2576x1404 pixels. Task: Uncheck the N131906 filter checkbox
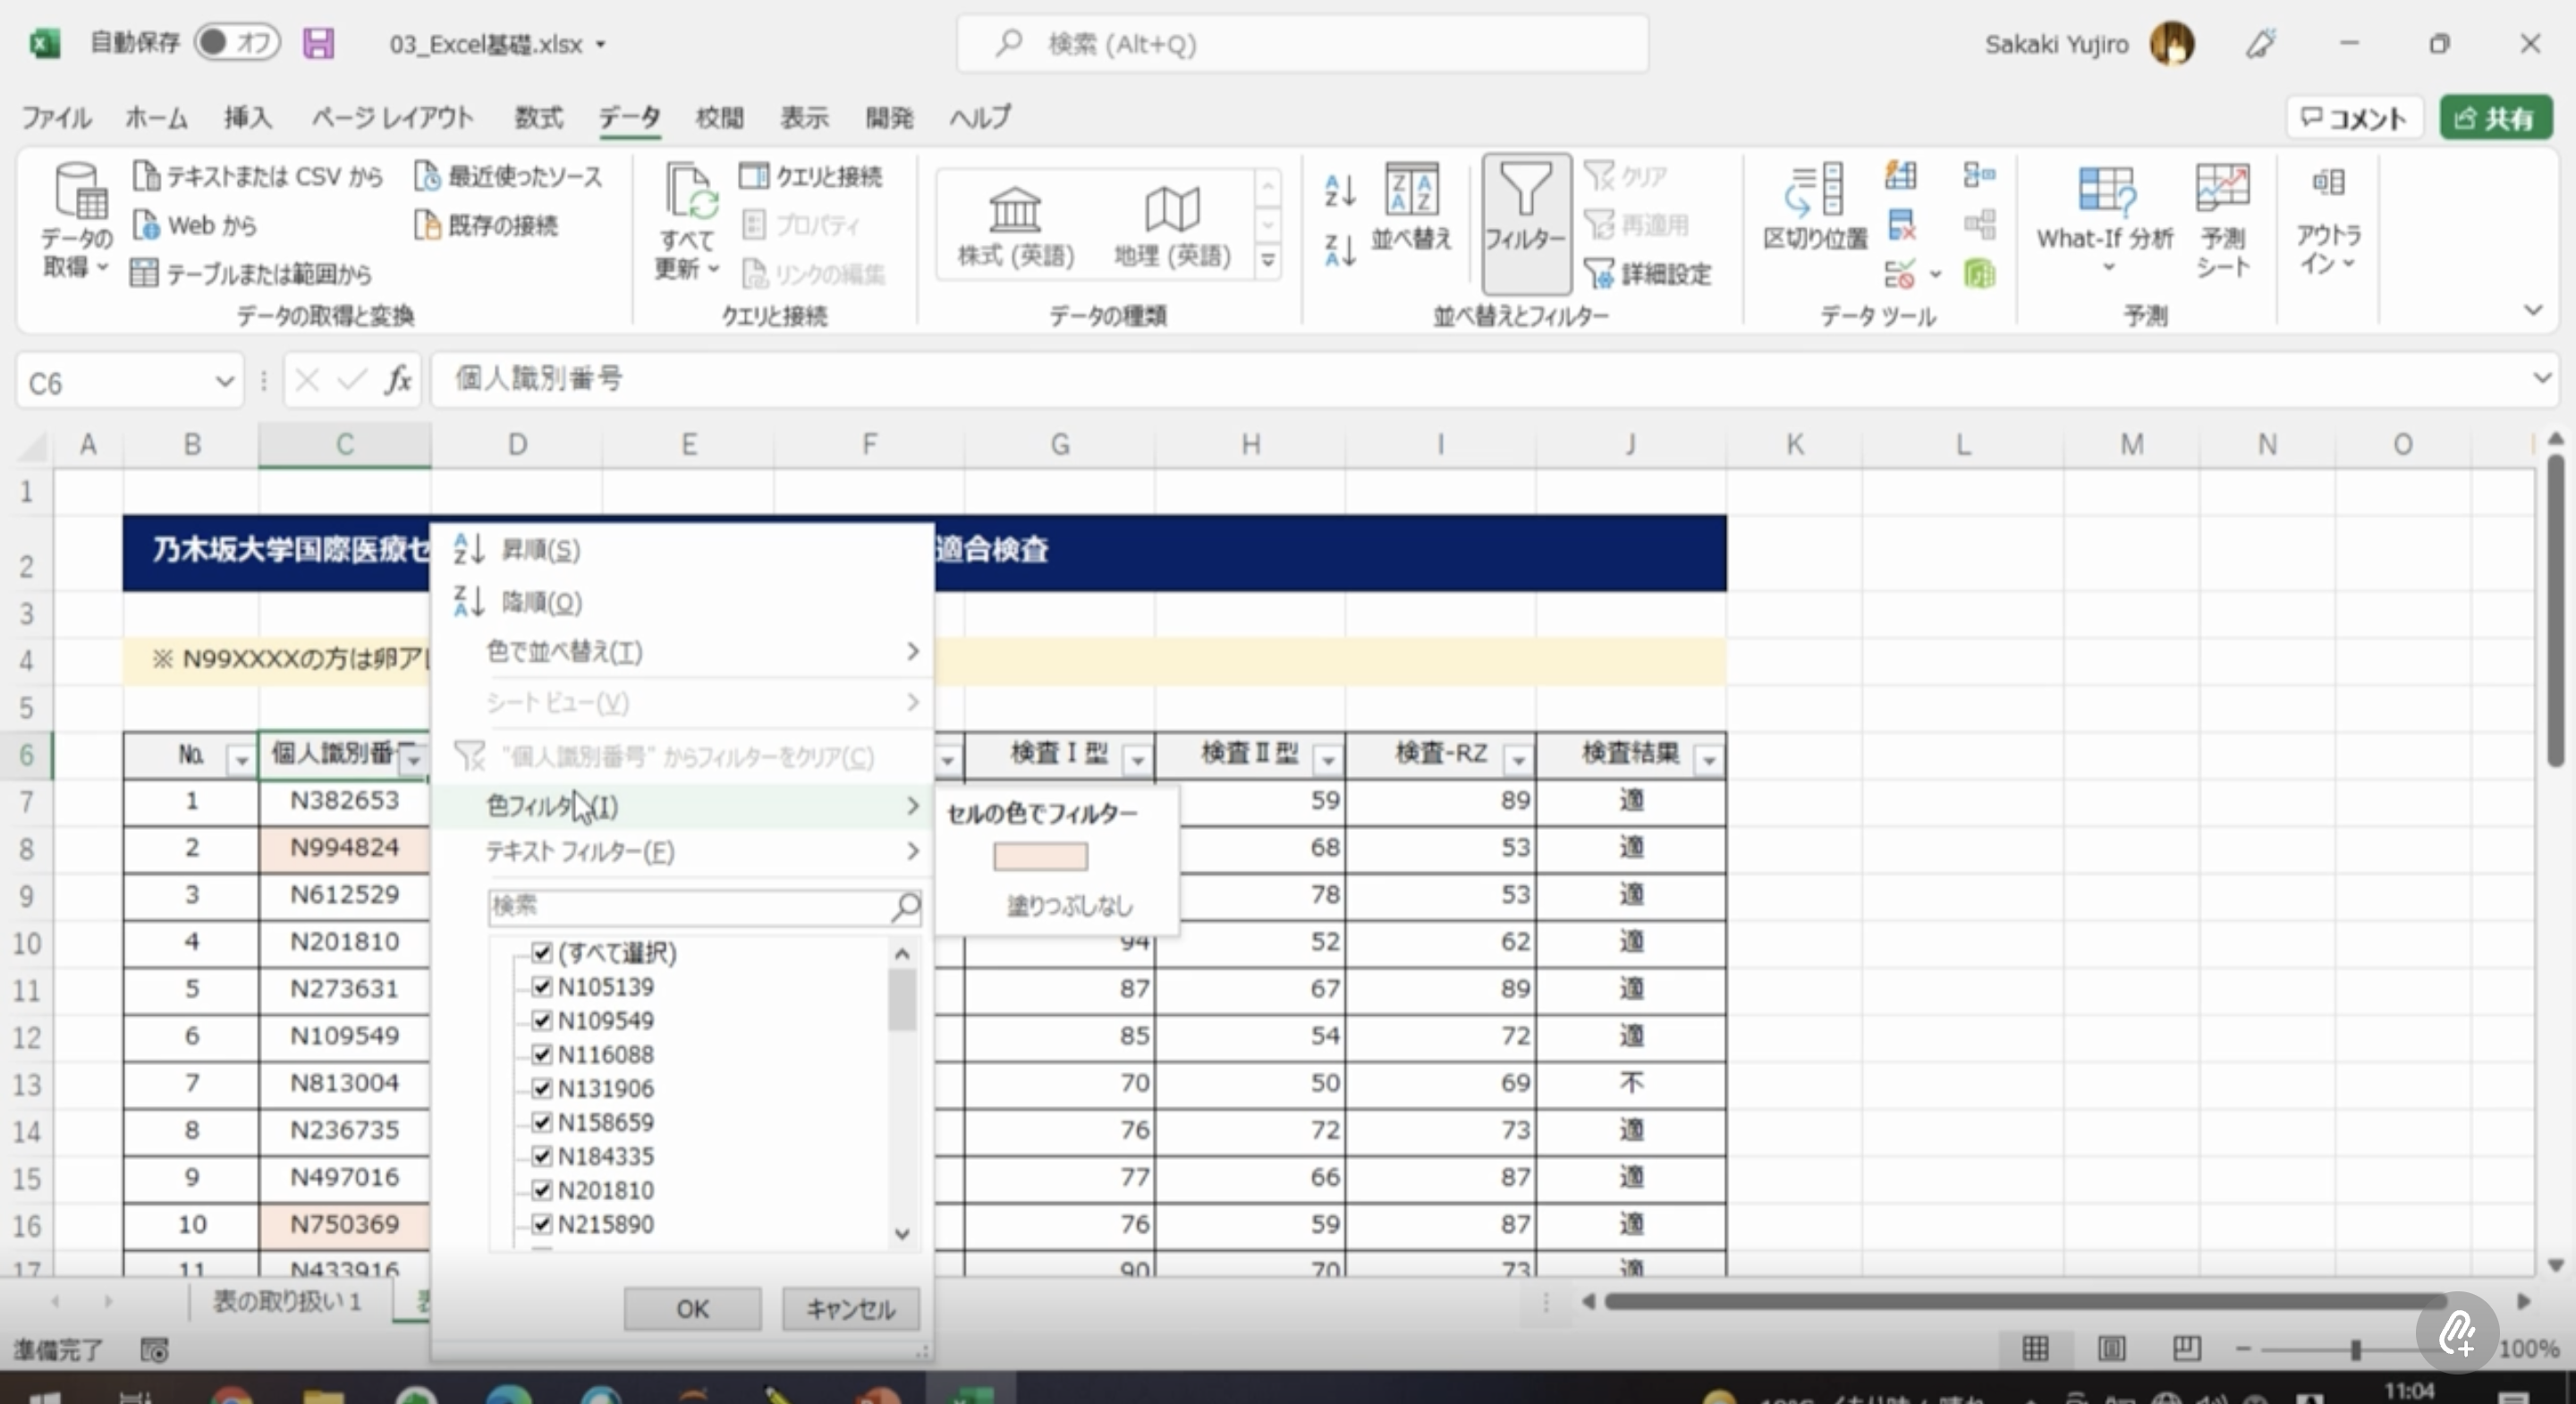pyautogui.click(x=542, y=1088)
